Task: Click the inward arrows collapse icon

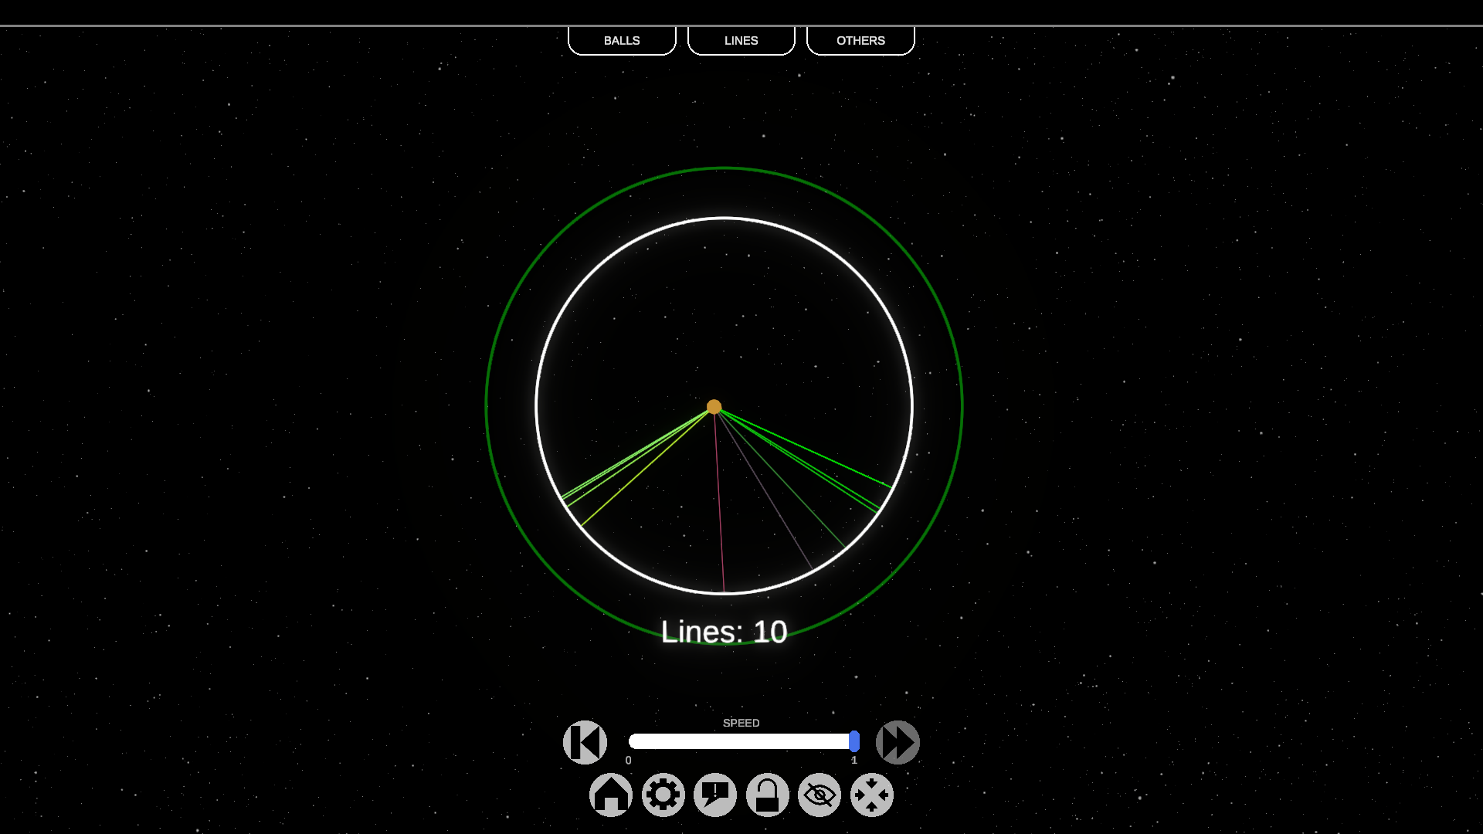Action: click(872, 795)
